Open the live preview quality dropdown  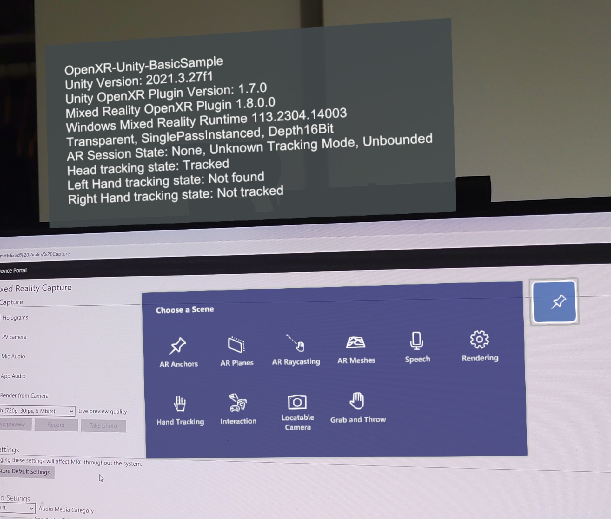(x=37, y=411)
